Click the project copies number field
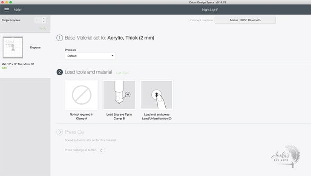The width and height of the screenshot is (311, 176). [38, 20]
